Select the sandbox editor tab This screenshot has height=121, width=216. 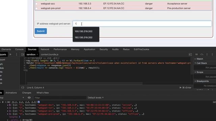tap(31, 54)
